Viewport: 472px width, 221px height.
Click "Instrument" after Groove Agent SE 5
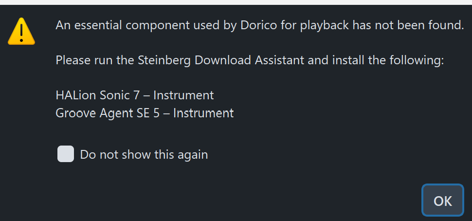coord(203,113)
